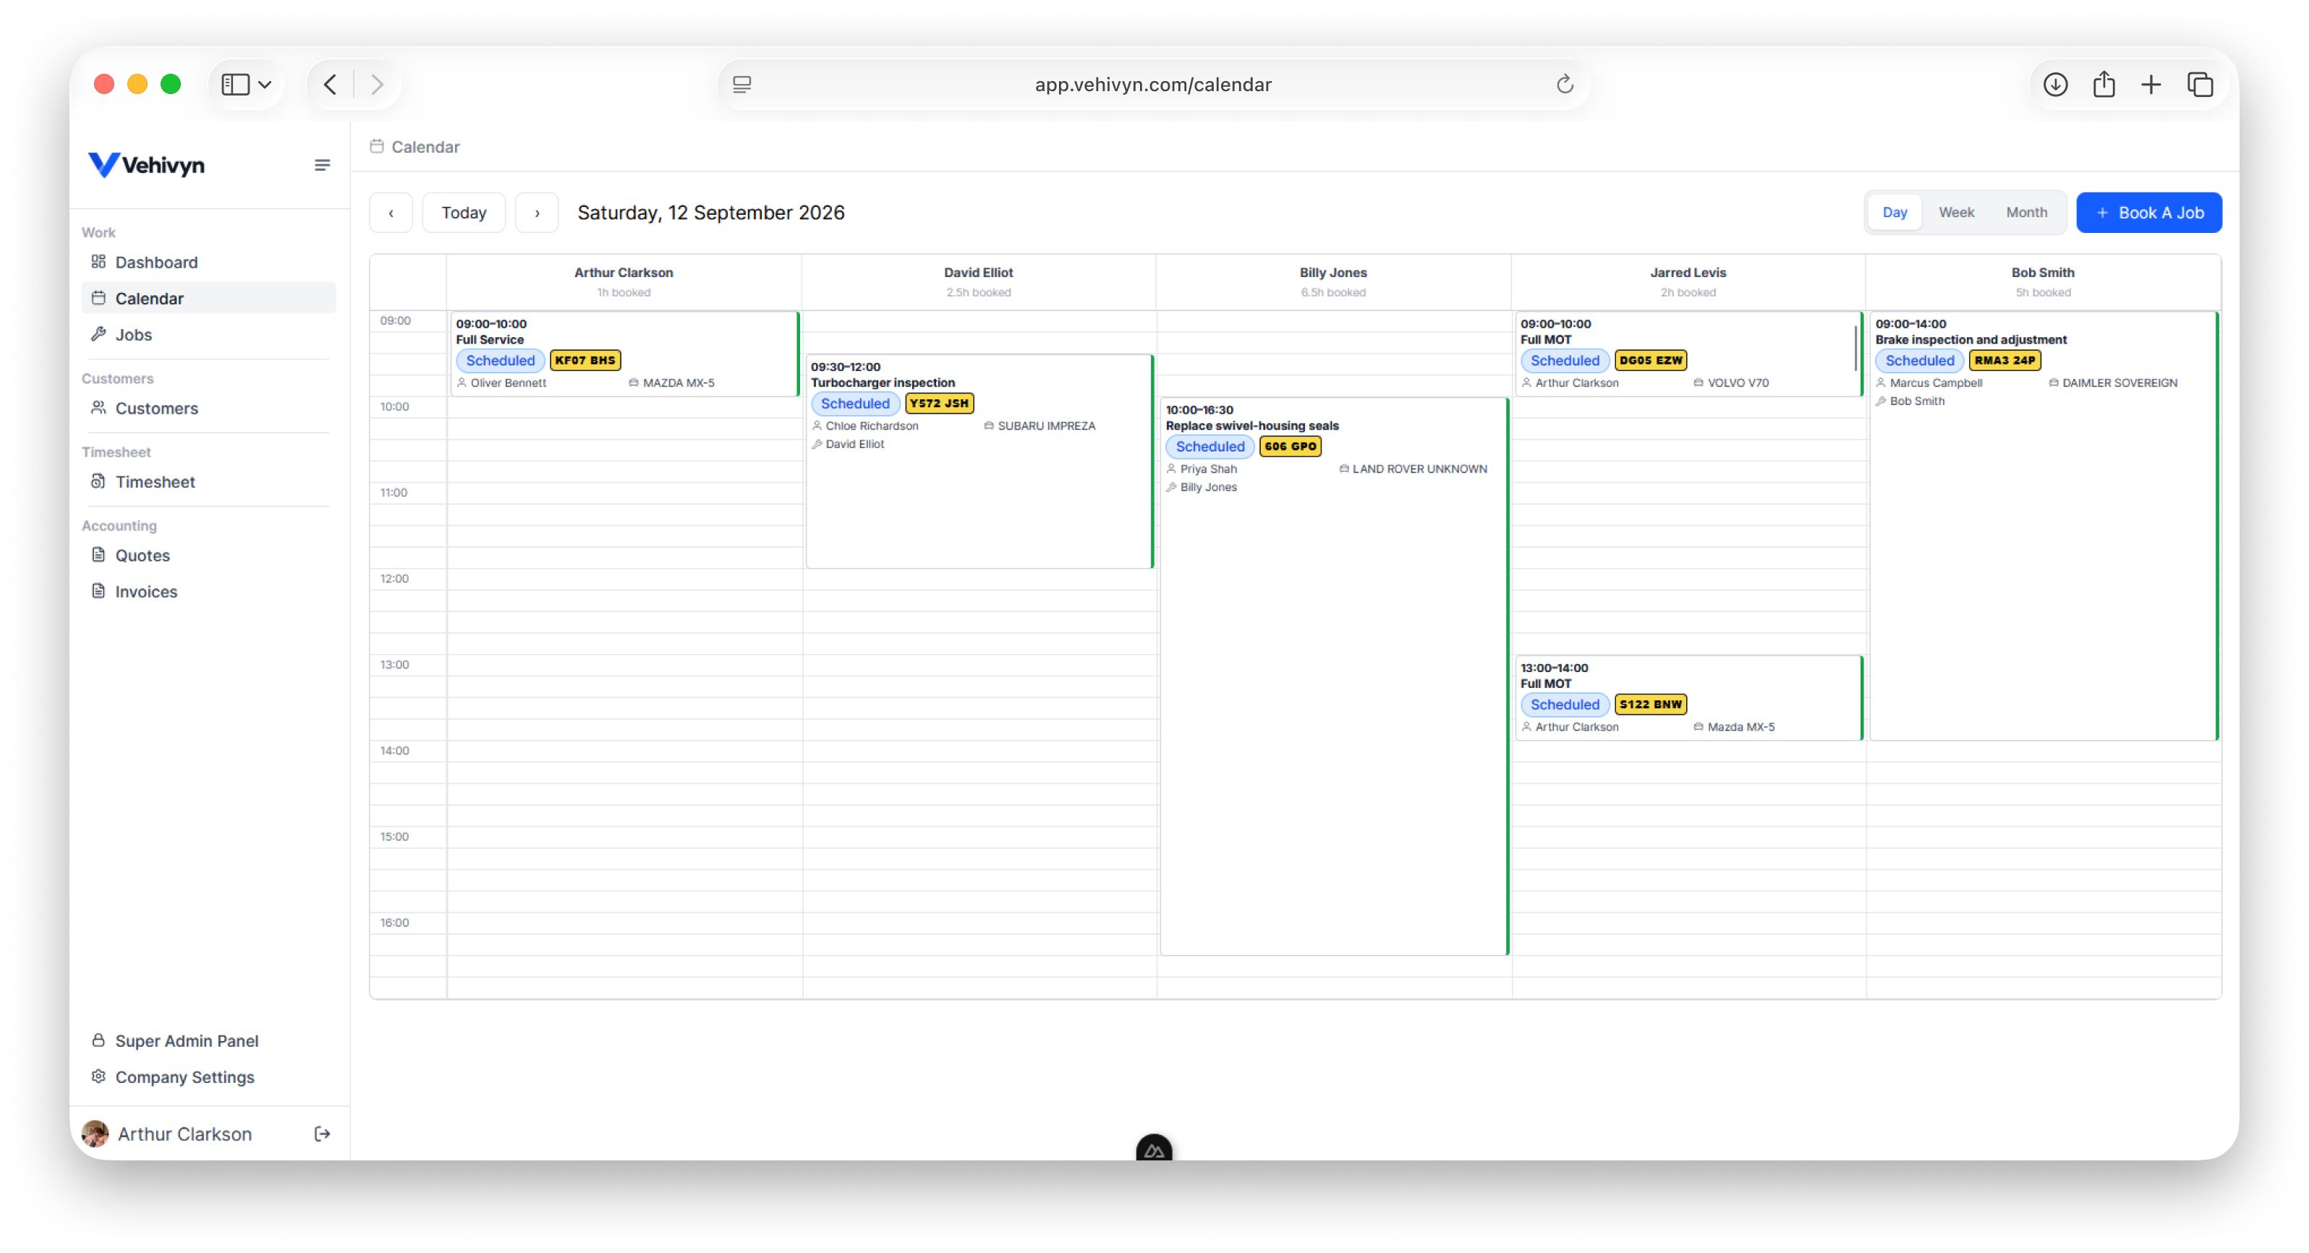Expand Safari sidebar dropdown chevron

click(265, 84)
